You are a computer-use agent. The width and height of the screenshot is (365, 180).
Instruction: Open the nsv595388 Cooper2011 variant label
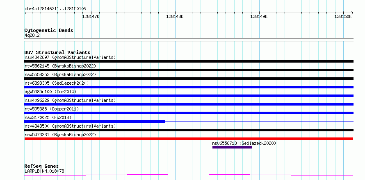52,109
